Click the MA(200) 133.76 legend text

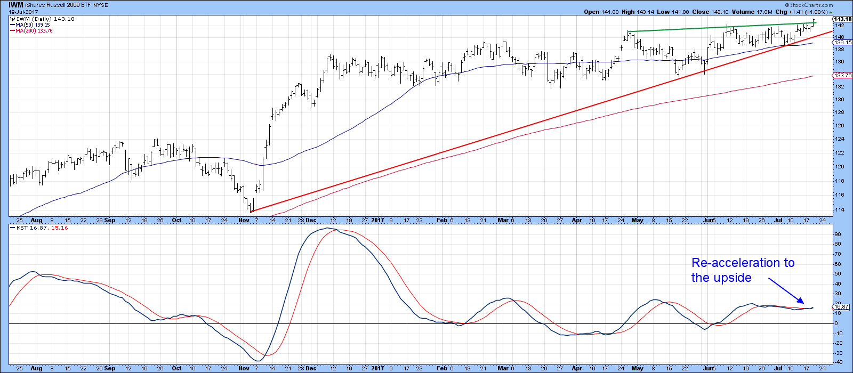point(34,31)
